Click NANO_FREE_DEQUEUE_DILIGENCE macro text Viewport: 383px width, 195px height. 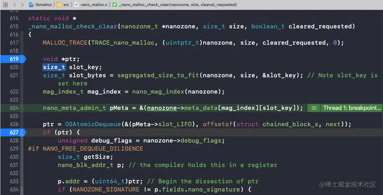93,149
